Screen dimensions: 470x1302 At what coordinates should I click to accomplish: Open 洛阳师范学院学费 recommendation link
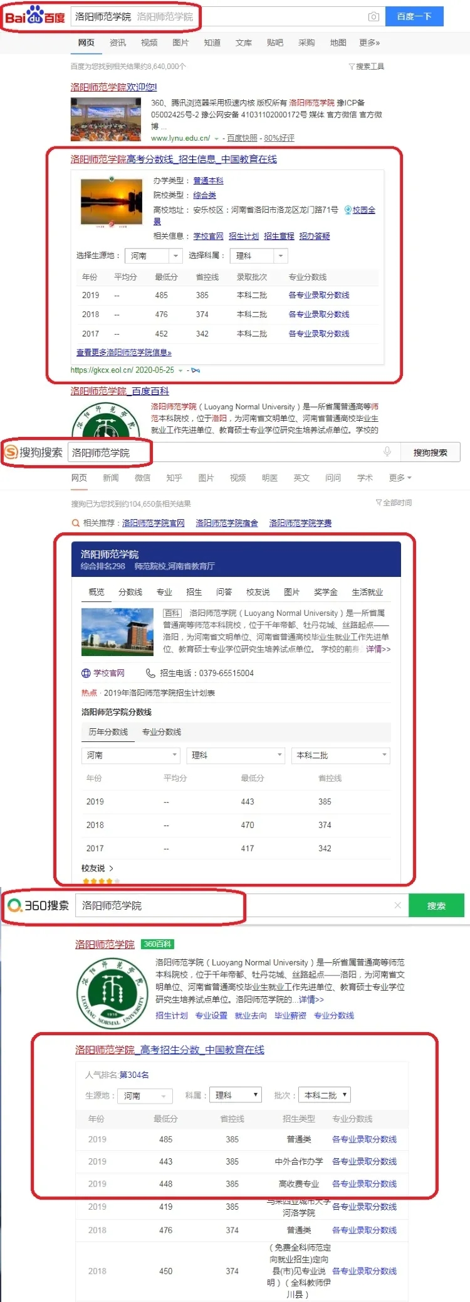coord(300,523)
